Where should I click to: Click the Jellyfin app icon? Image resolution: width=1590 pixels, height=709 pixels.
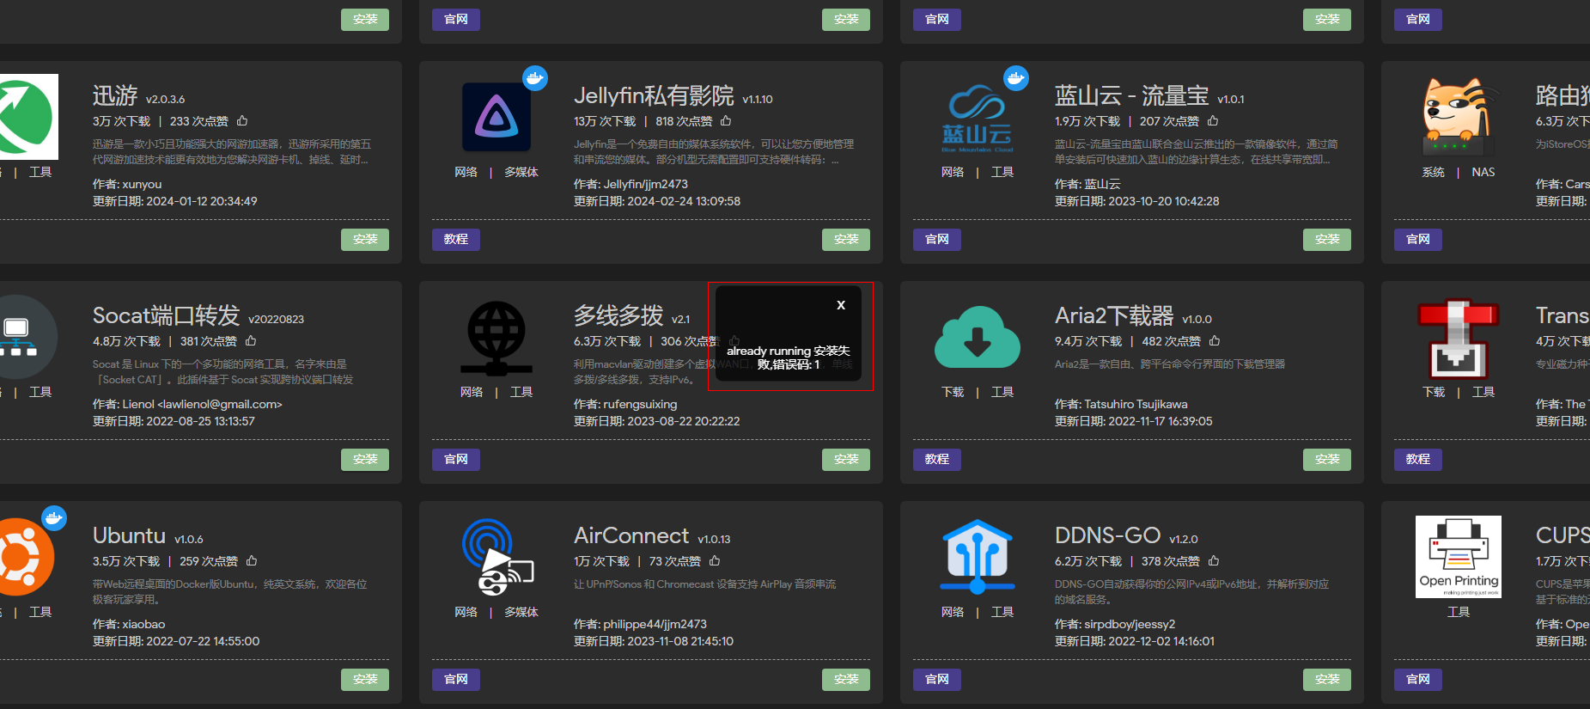pos(496,117)
